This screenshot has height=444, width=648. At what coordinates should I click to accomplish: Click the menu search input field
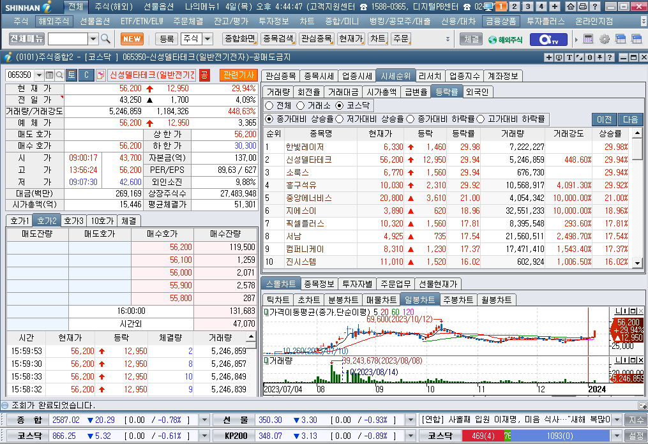point(68,39)
